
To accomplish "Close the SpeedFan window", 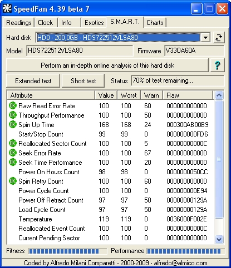I will 223,8.
